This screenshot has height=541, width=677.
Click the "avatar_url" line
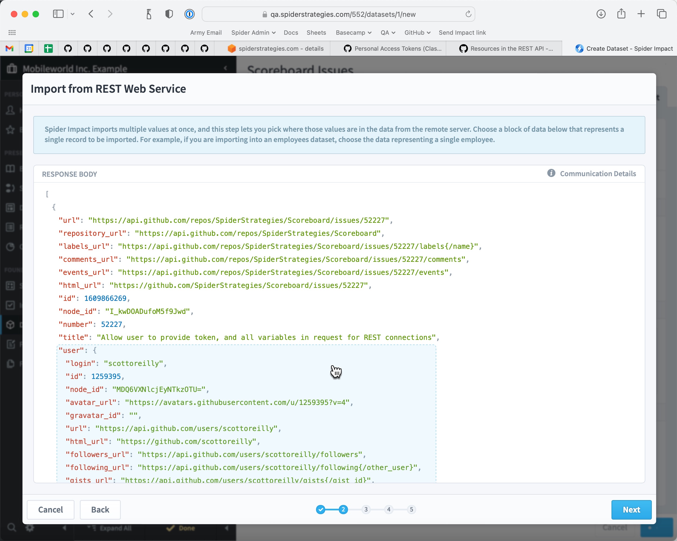(x=209, y=403)
